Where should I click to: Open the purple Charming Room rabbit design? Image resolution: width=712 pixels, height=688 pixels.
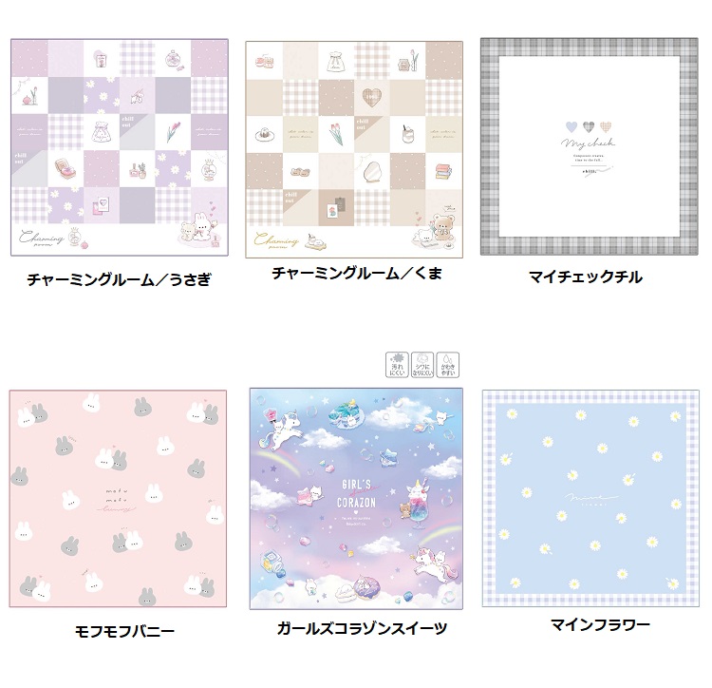pyautogui.click(x=120, y=147)
